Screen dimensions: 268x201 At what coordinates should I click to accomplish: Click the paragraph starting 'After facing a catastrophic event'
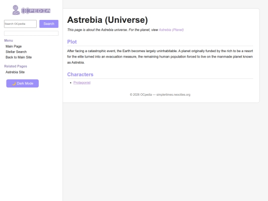160,57
